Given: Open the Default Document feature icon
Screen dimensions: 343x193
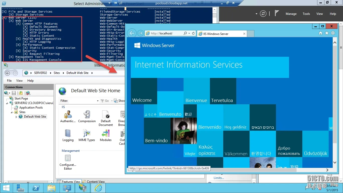Looking at the screenshot, I should [106, 118].
